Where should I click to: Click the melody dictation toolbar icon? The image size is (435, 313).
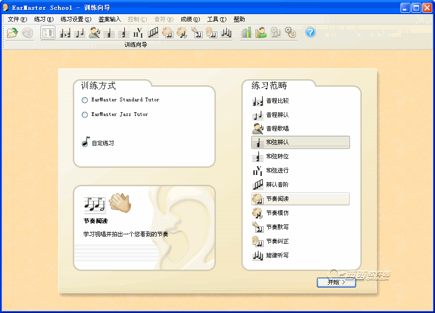[x=226, y=33]
